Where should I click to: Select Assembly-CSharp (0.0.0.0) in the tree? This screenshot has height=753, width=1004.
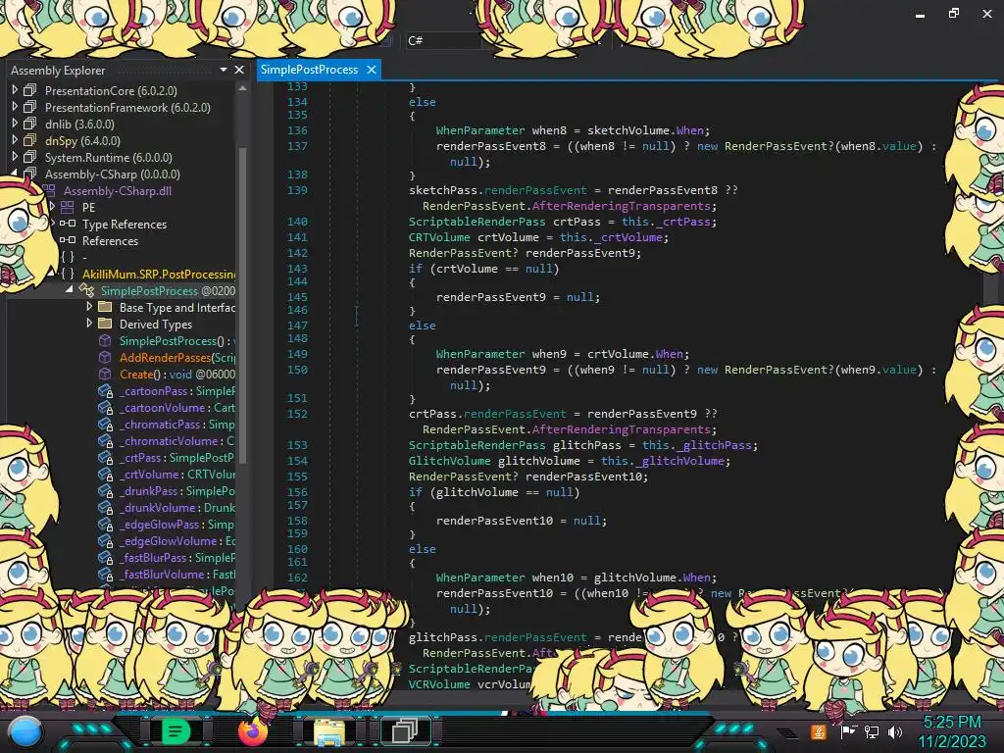pyautogui.click(x=112, y=174)
